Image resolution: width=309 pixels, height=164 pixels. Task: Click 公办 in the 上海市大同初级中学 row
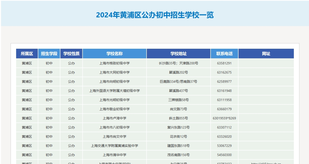[71, 72]
